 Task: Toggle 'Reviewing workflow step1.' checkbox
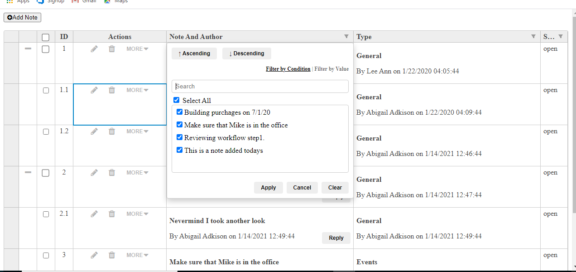coord(180,138)
